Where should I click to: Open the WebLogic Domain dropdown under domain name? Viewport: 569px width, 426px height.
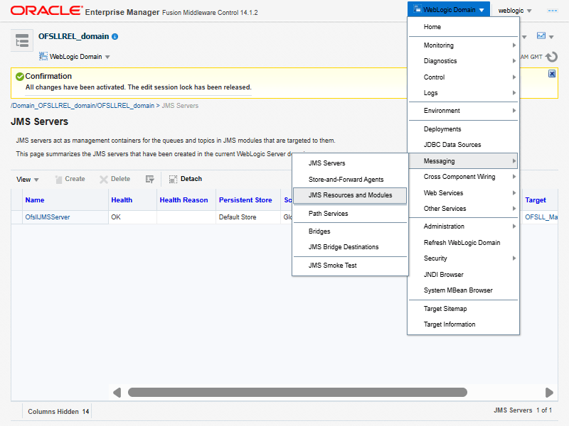(x=75, y=57)
